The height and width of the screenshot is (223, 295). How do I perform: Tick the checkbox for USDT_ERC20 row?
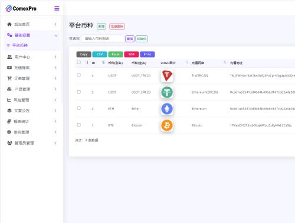point(79,92)
